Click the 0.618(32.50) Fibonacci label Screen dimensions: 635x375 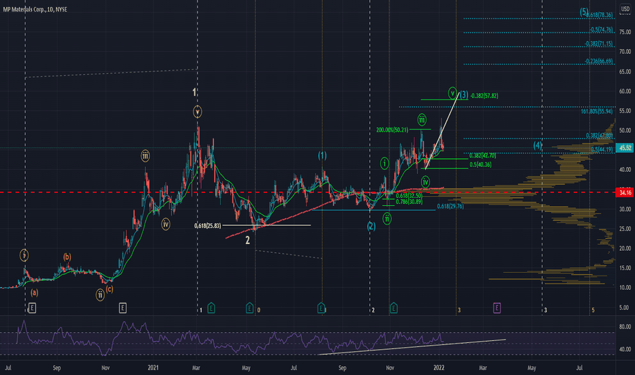coord(409,196)
